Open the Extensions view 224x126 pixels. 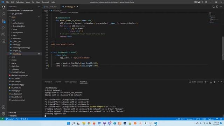click(x=3, y=34)
